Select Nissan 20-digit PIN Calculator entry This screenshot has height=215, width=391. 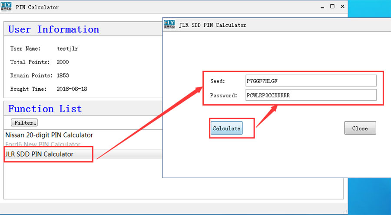point(49,135)
